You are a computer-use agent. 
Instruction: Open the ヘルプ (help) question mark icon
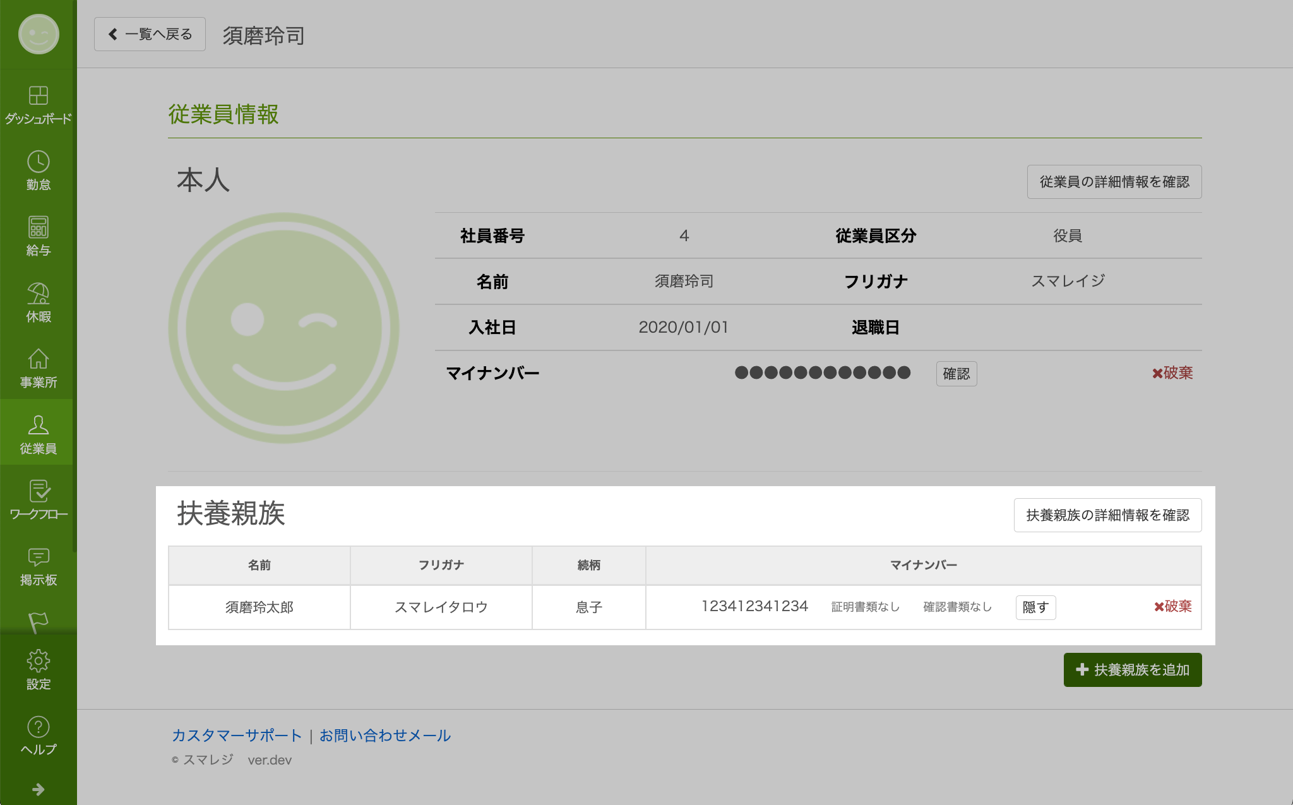(38, 726)
